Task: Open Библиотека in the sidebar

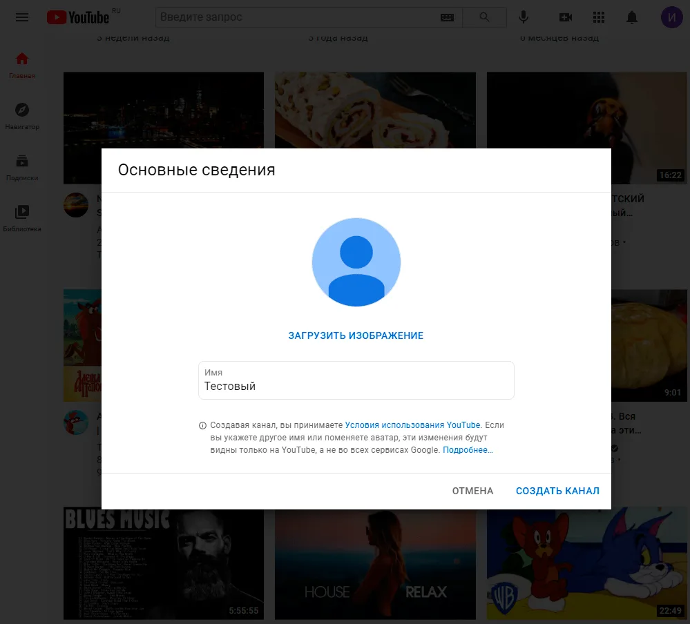Action: [x=22, y=219]
